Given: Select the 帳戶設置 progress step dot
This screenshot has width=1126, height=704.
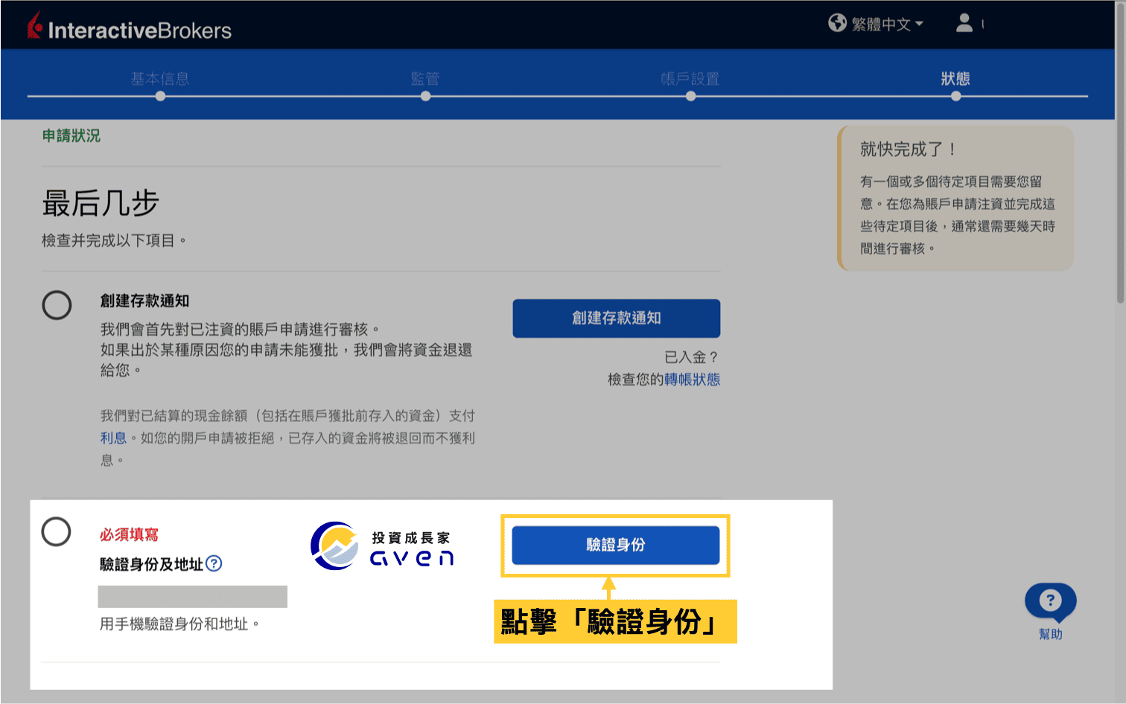Looking at the screenshot, I should click(690, 95).
